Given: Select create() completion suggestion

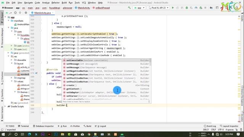Looking at the screenshot, I should coord(106,85).
